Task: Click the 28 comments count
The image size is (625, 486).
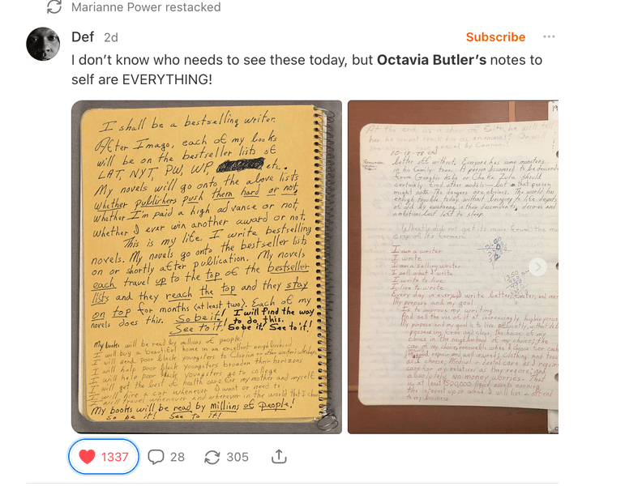Action: click(x=178, y=457)
